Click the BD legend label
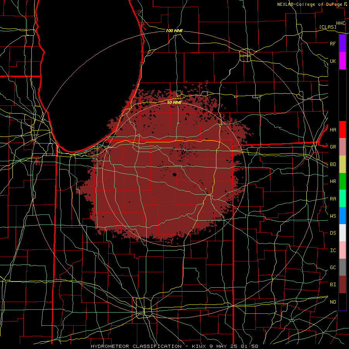Viewport: 349px width, 349px height. (333, 164)
